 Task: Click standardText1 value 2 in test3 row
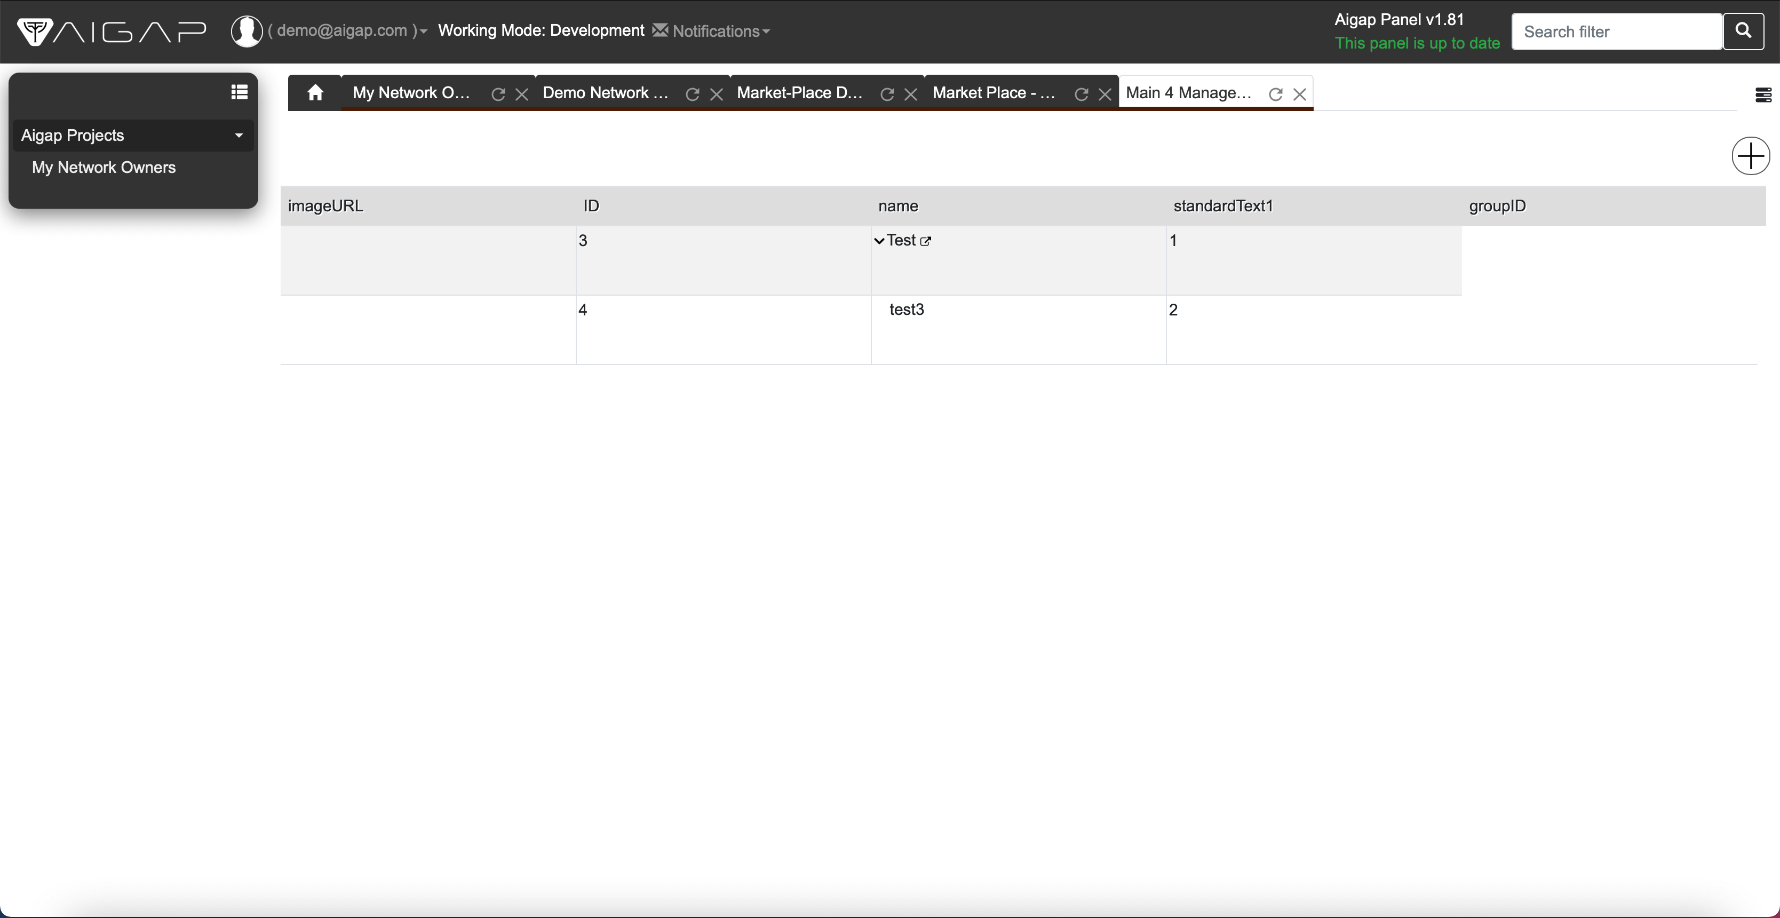point(1314,330)
